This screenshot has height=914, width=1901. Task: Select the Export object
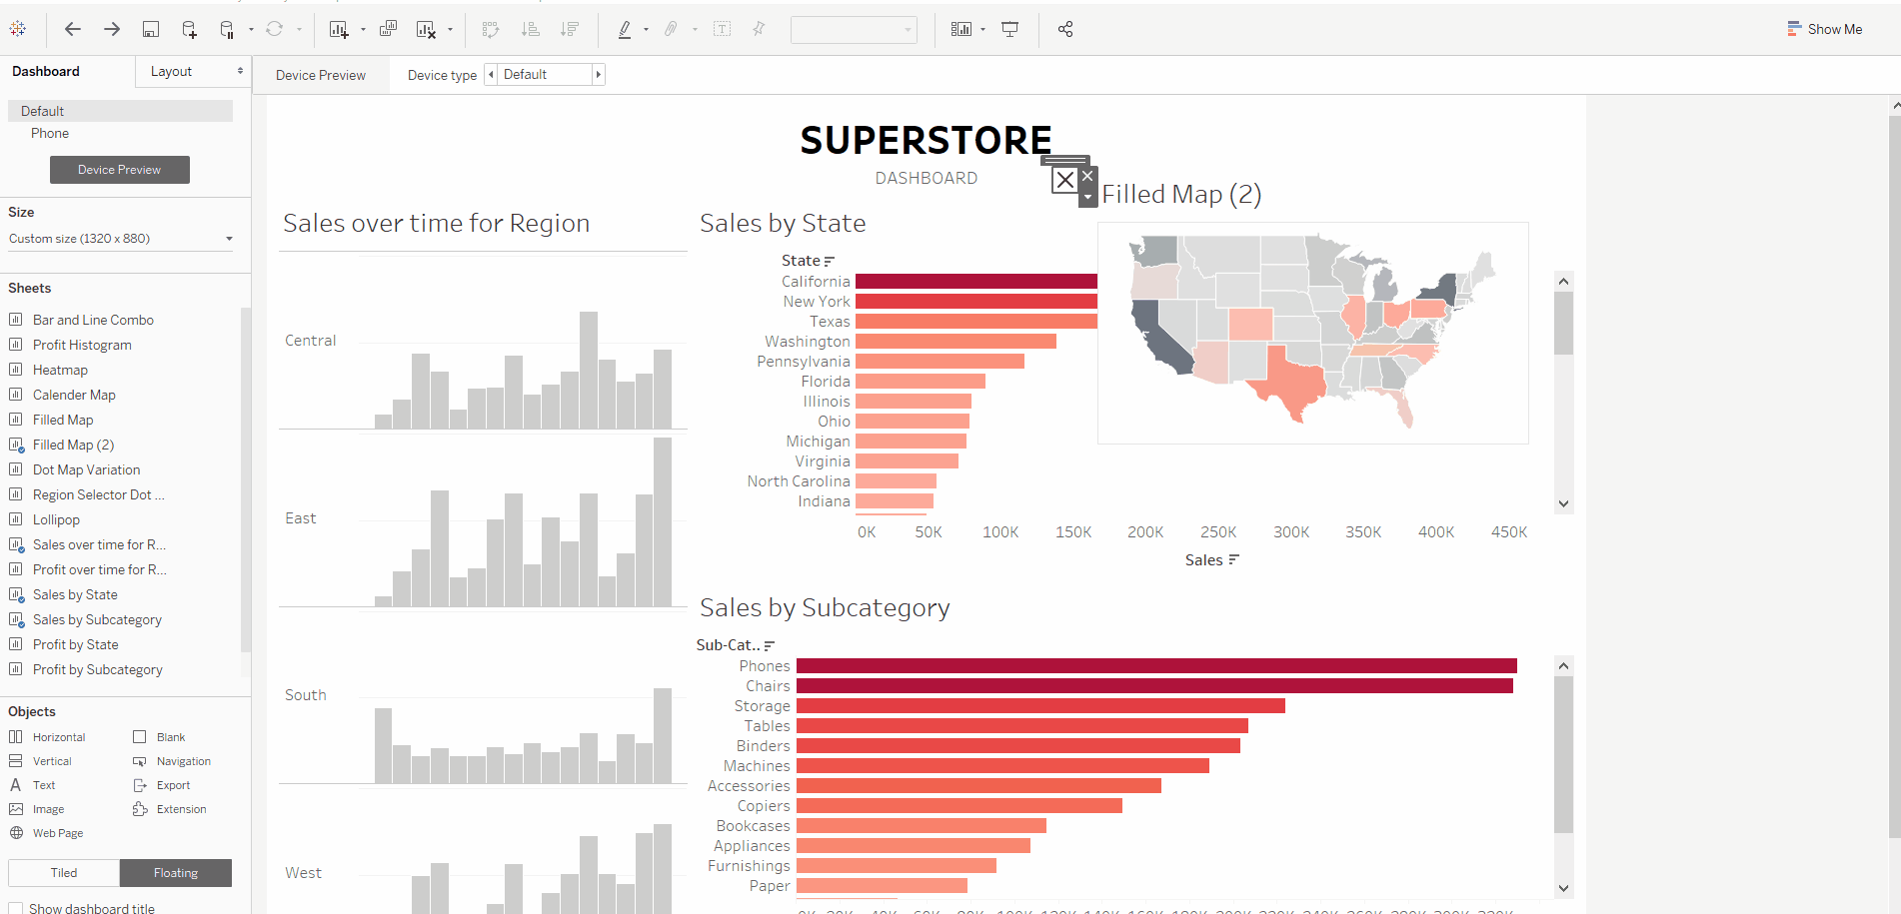[161, 785]
